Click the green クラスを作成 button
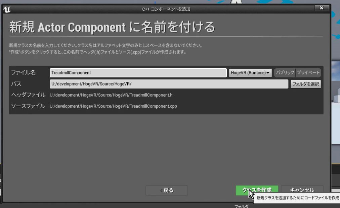Screen dimensions: 340x208 click(x=257, y=190)
